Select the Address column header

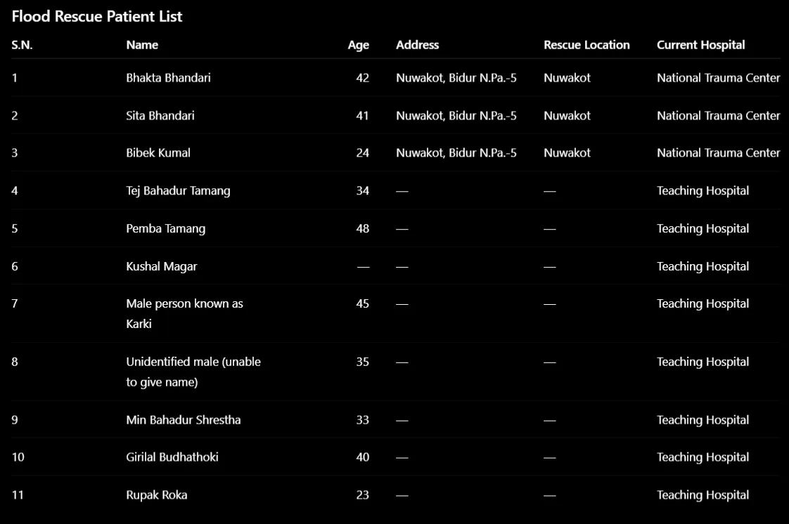click(417, 45)
